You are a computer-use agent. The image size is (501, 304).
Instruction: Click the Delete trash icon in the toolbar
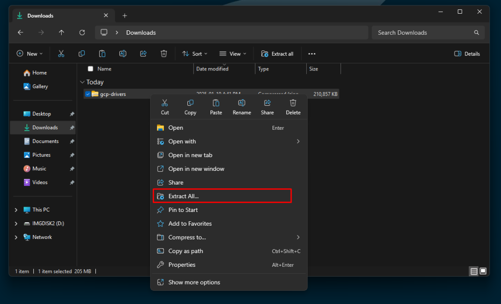point(164,53)
